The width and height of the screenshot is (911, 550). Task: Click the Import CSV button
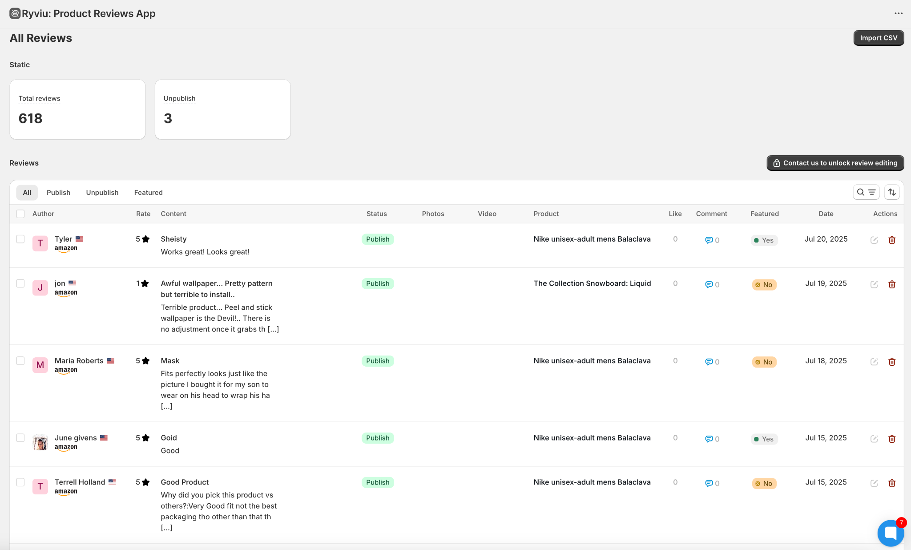(879, 38)
